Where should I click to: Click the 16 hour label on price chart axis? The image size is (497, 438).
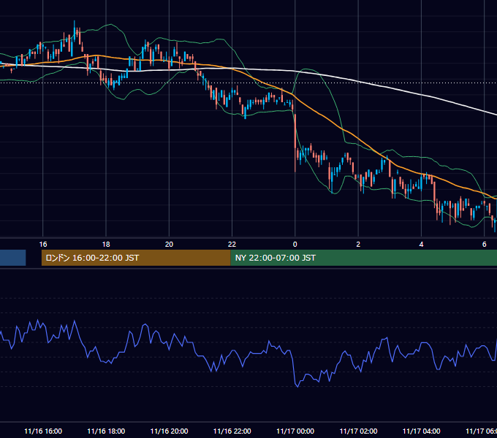[43, 245]
